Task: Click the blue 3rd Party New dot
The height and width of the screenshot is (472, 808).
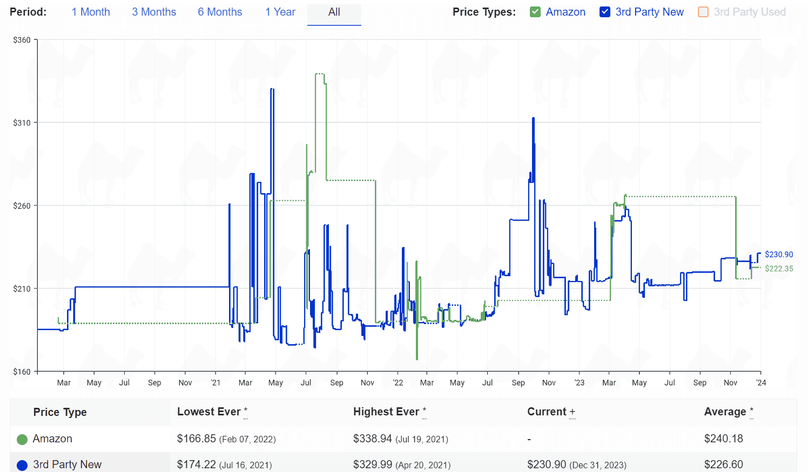Action: pyautogui.click(x=22, y=465)
